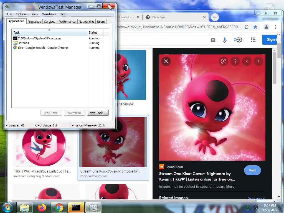
Task: Go to next image in preview
Action: pos(258,61)
